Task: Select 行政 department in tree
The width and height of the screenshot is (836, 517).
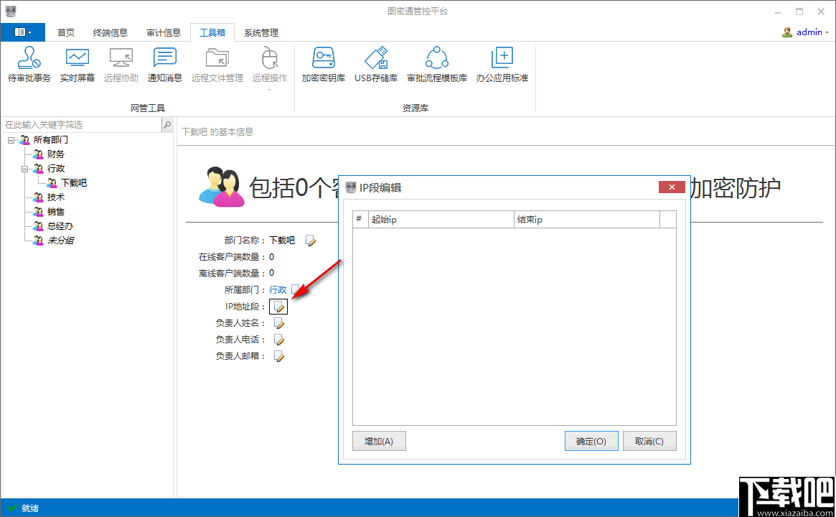Action: click(56, 169)
